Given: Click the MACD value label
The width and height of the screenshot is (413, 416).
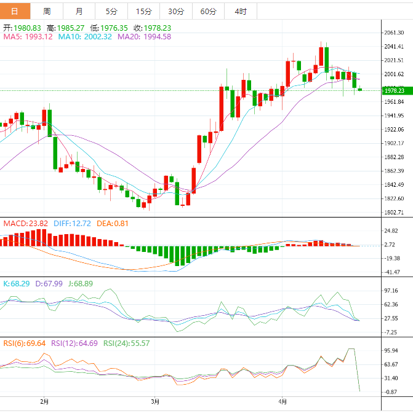Looking at the screenshot, I should [23, 223].
